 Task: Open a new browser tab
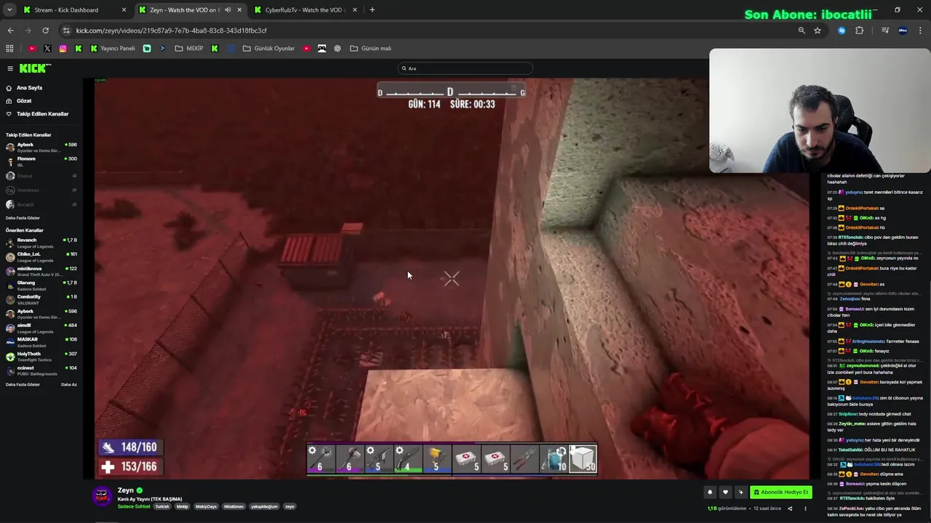click(x=372, y=10)
